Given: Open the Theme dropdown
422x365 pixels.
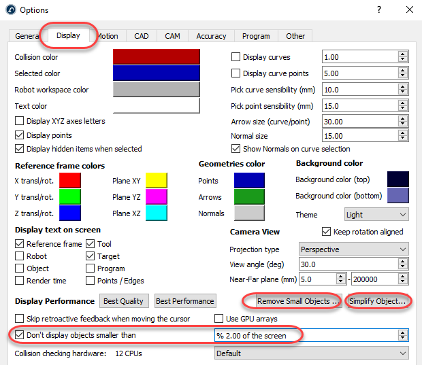Looking at the screenshot, I should tap(376, 214).
